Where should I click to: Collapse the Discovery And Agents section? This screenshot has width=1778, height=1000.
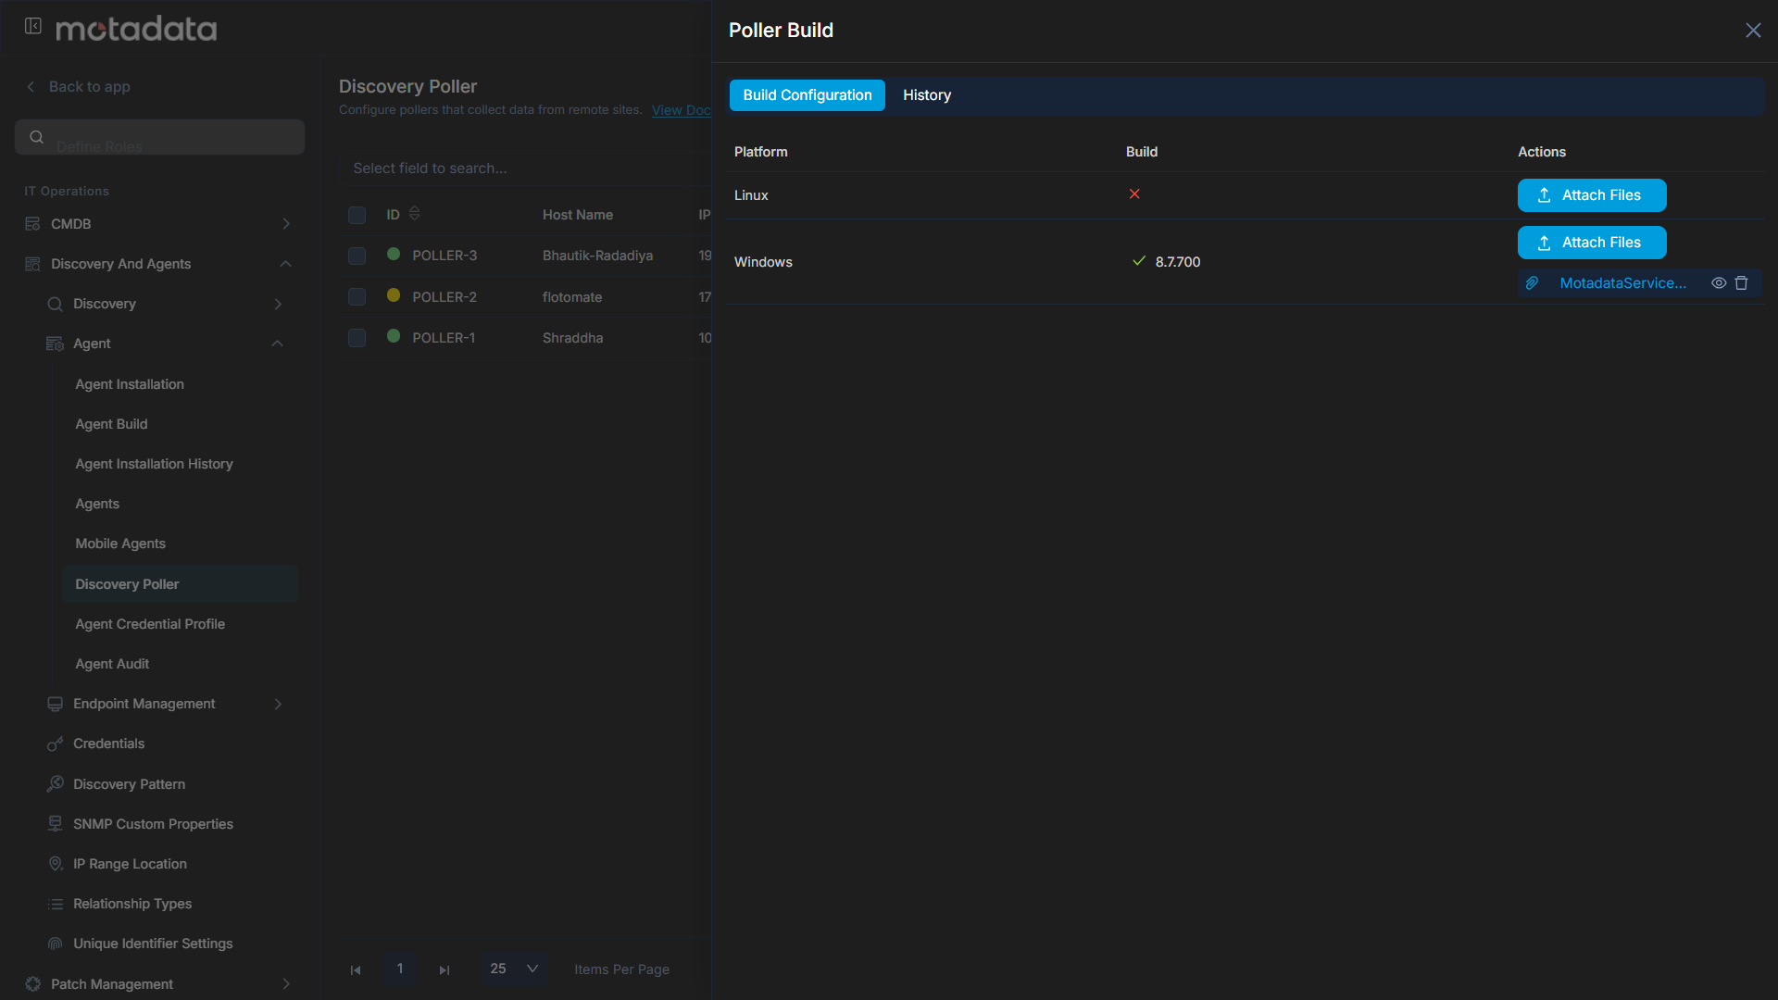click(x=286, y=264)
